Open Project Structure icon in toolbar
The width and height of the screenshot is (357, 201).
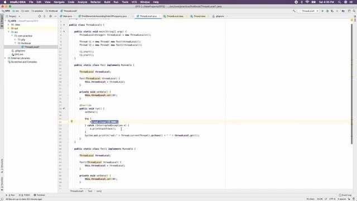pos(343,11)
